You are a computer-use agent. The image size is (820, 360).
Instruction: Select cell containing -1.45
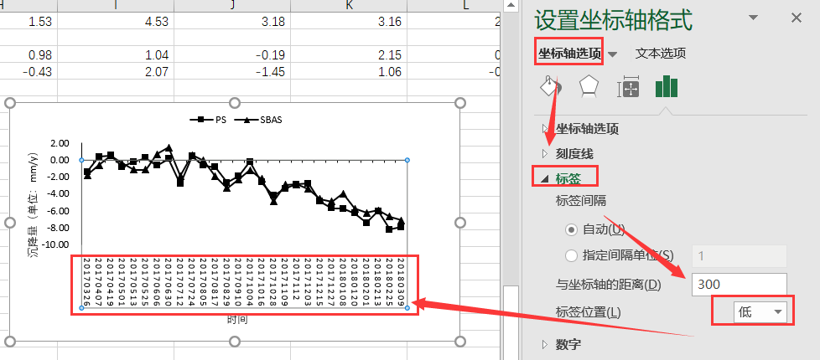pos(232,72)
